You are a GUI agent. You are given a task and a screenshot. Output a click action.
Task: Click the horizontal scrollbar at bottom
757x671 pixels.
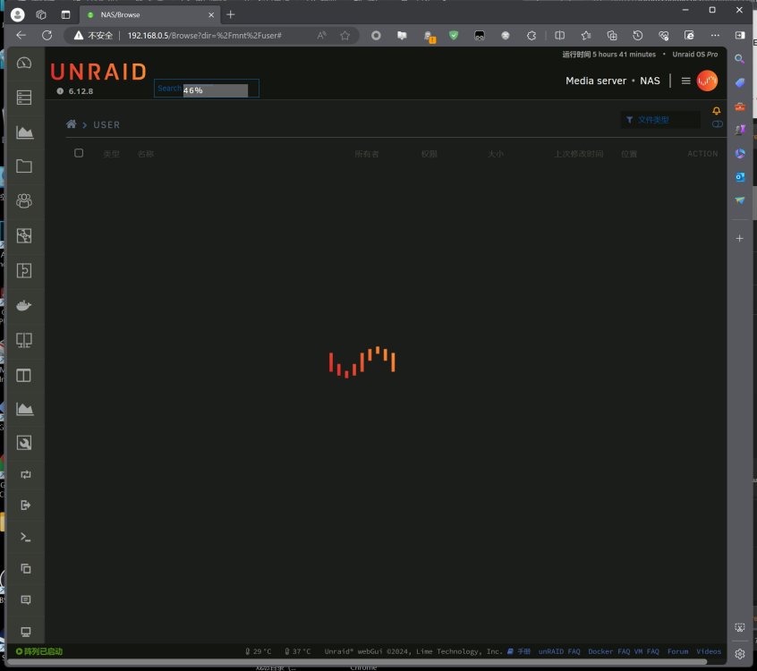(x=357, y=663)
